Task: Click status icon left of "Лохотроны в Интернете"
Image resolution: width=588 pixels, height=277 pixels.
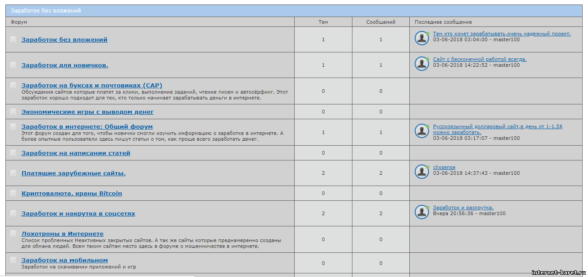Action: (x=13, y=234)
